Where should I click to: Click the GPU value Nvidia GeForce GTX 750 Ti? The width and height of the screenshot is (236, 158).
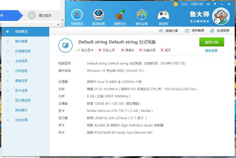click(x=120, y=111)
